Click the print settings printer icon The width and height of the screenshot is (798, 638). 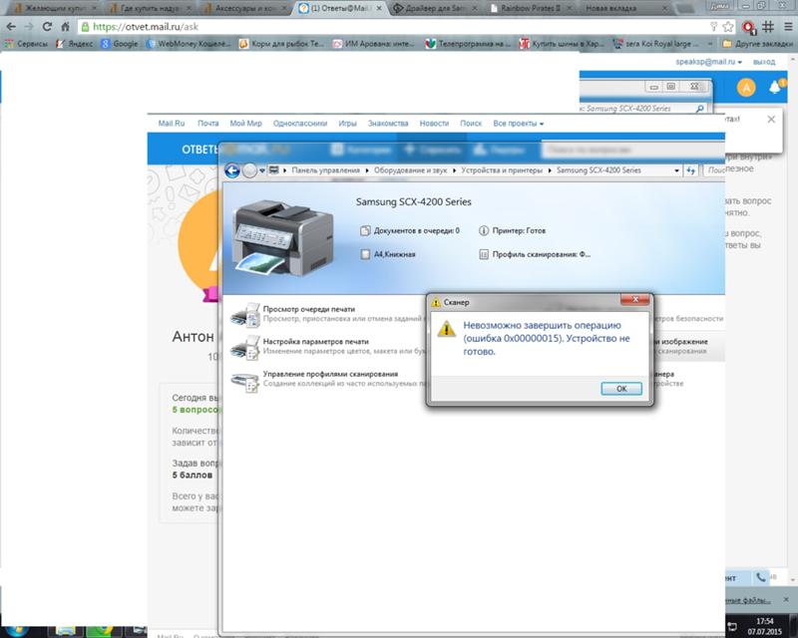tap(245, 348)
